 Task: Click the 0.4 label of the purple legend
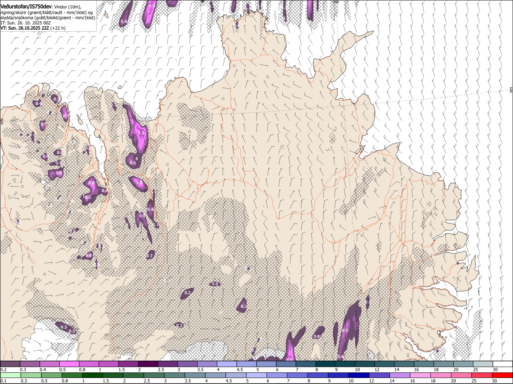tap(43, 369)
